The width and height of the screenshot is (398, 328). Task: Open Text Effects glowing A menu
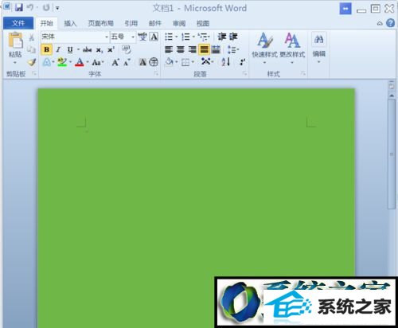(x=47, y=62)
